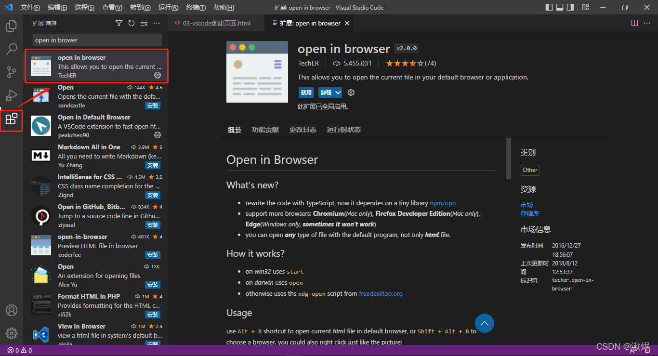
Task: Open customize layout icon
Action: 585,7
